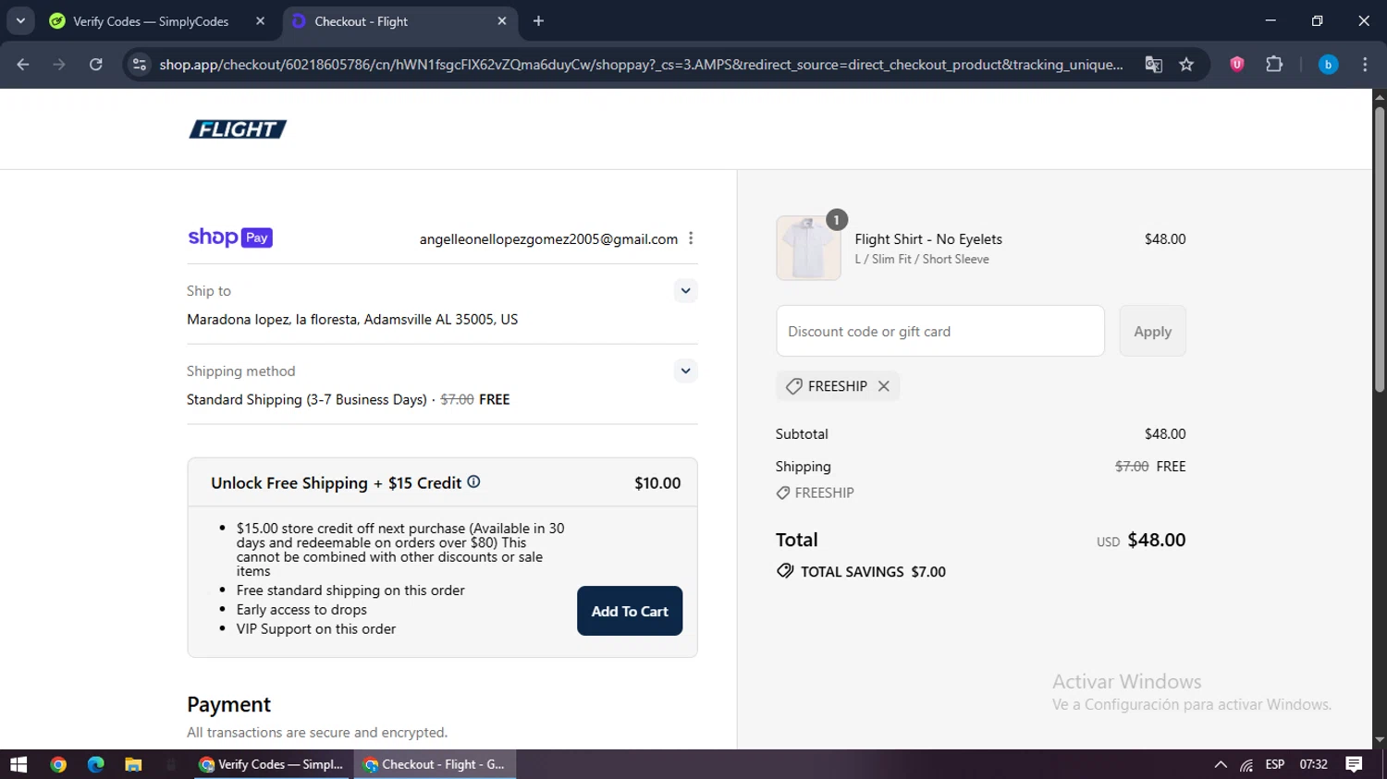Change the ESP keyboard language
The height and width of the screenshot is (779, 1387).
coord(1275,764)
